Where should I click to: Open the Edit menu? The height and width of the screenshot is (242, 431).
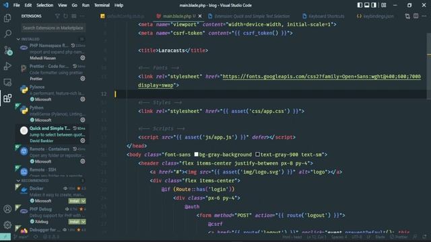click(28, 5)
